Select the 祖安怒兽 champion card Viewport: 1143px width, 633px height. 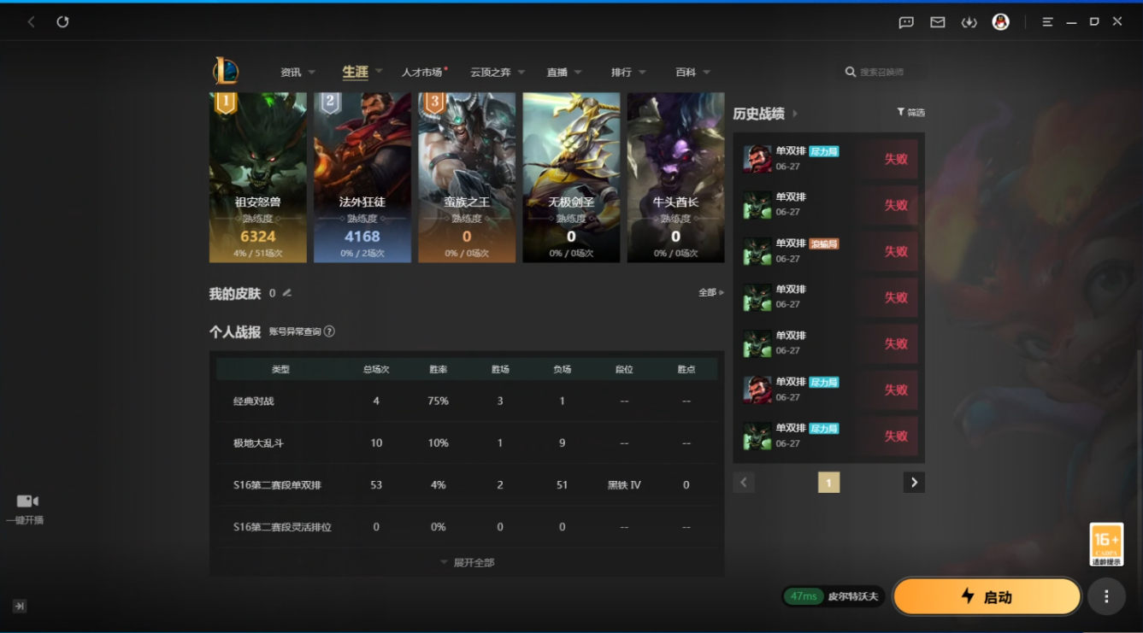tap(258, 177)
